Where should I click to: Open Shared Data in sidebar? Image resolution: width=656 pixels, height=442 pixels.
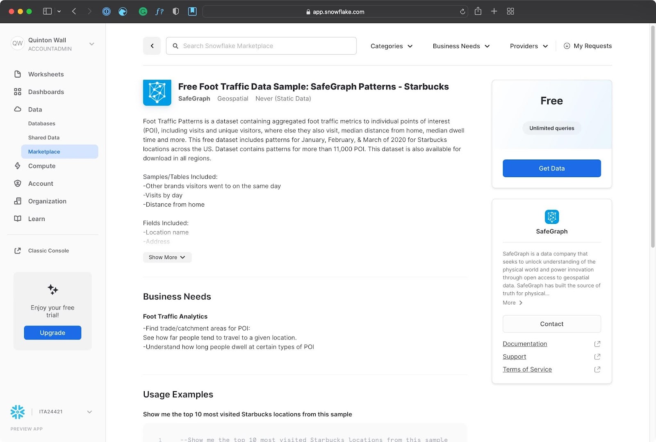point(44,138)
